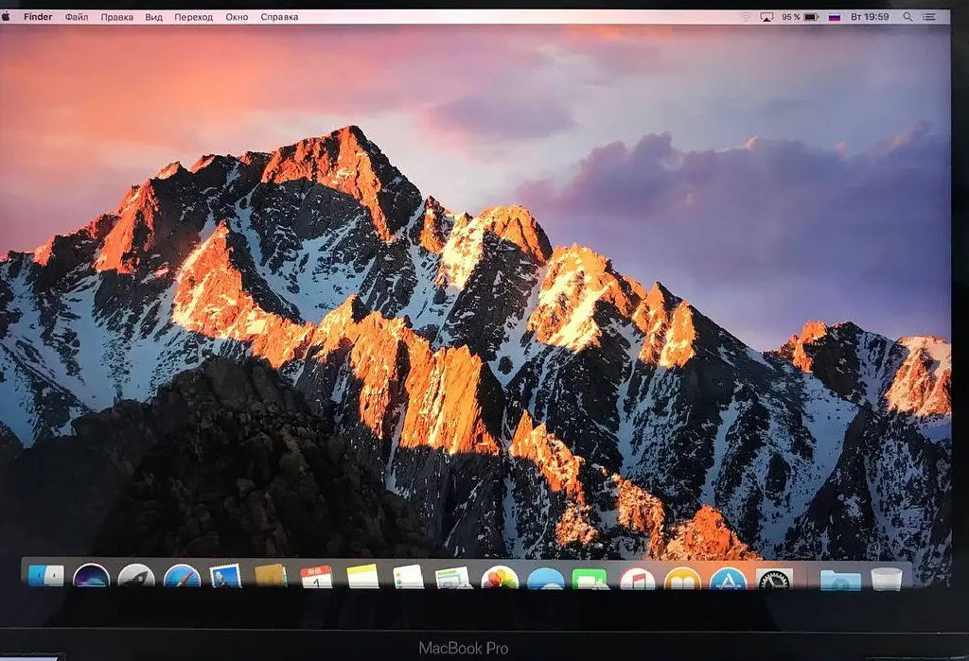The height and width of the screenshot is (661, 969).
Task: Open Finder from the Dock
Action: point(45,576)
